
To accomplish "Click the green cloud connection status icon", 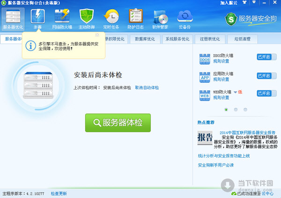I will click(234, 194).
